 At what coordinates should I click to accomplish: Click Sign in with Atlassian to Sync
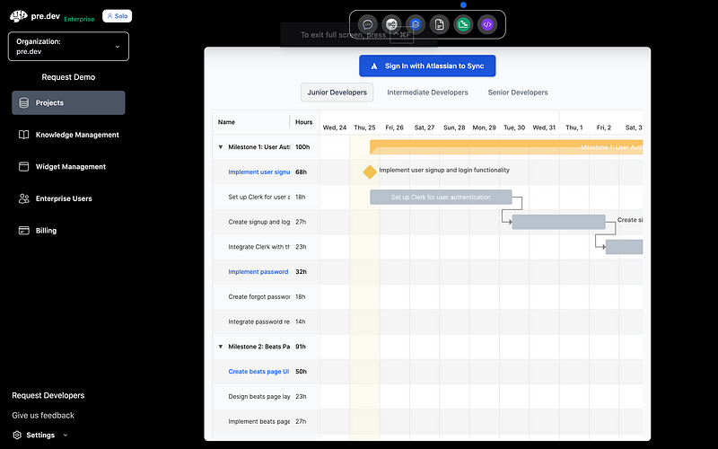pos(427,66)
